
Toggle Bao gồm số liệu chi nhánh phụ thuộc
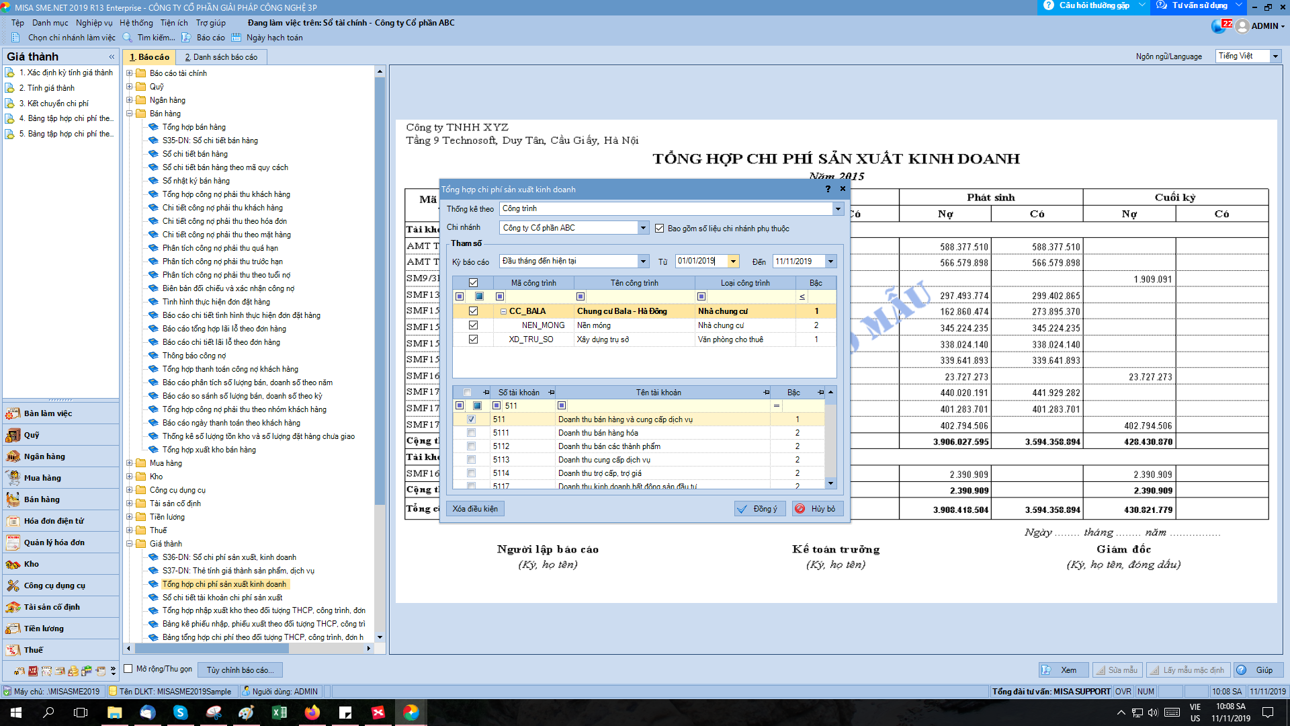tap(659, 229)
